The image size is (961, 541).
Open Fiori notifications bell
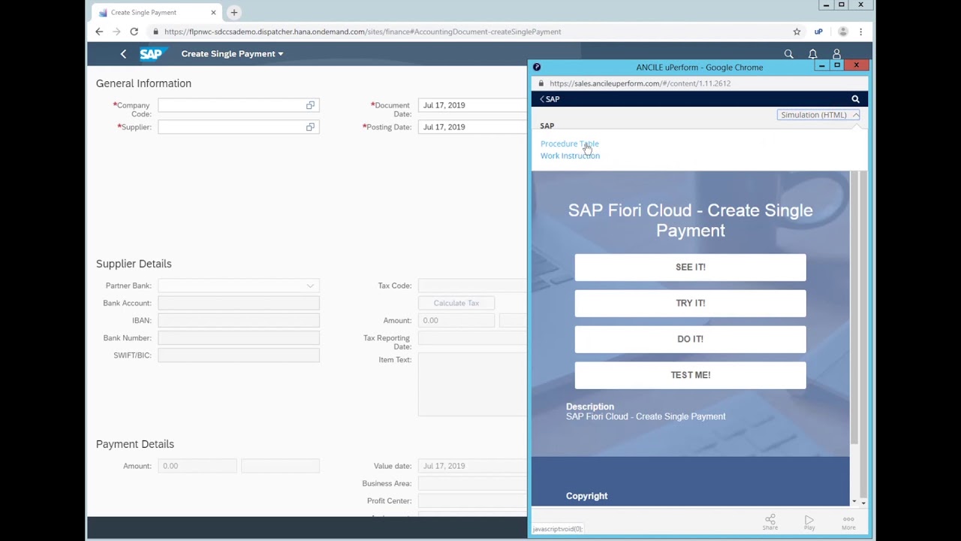tap(812, 53)
